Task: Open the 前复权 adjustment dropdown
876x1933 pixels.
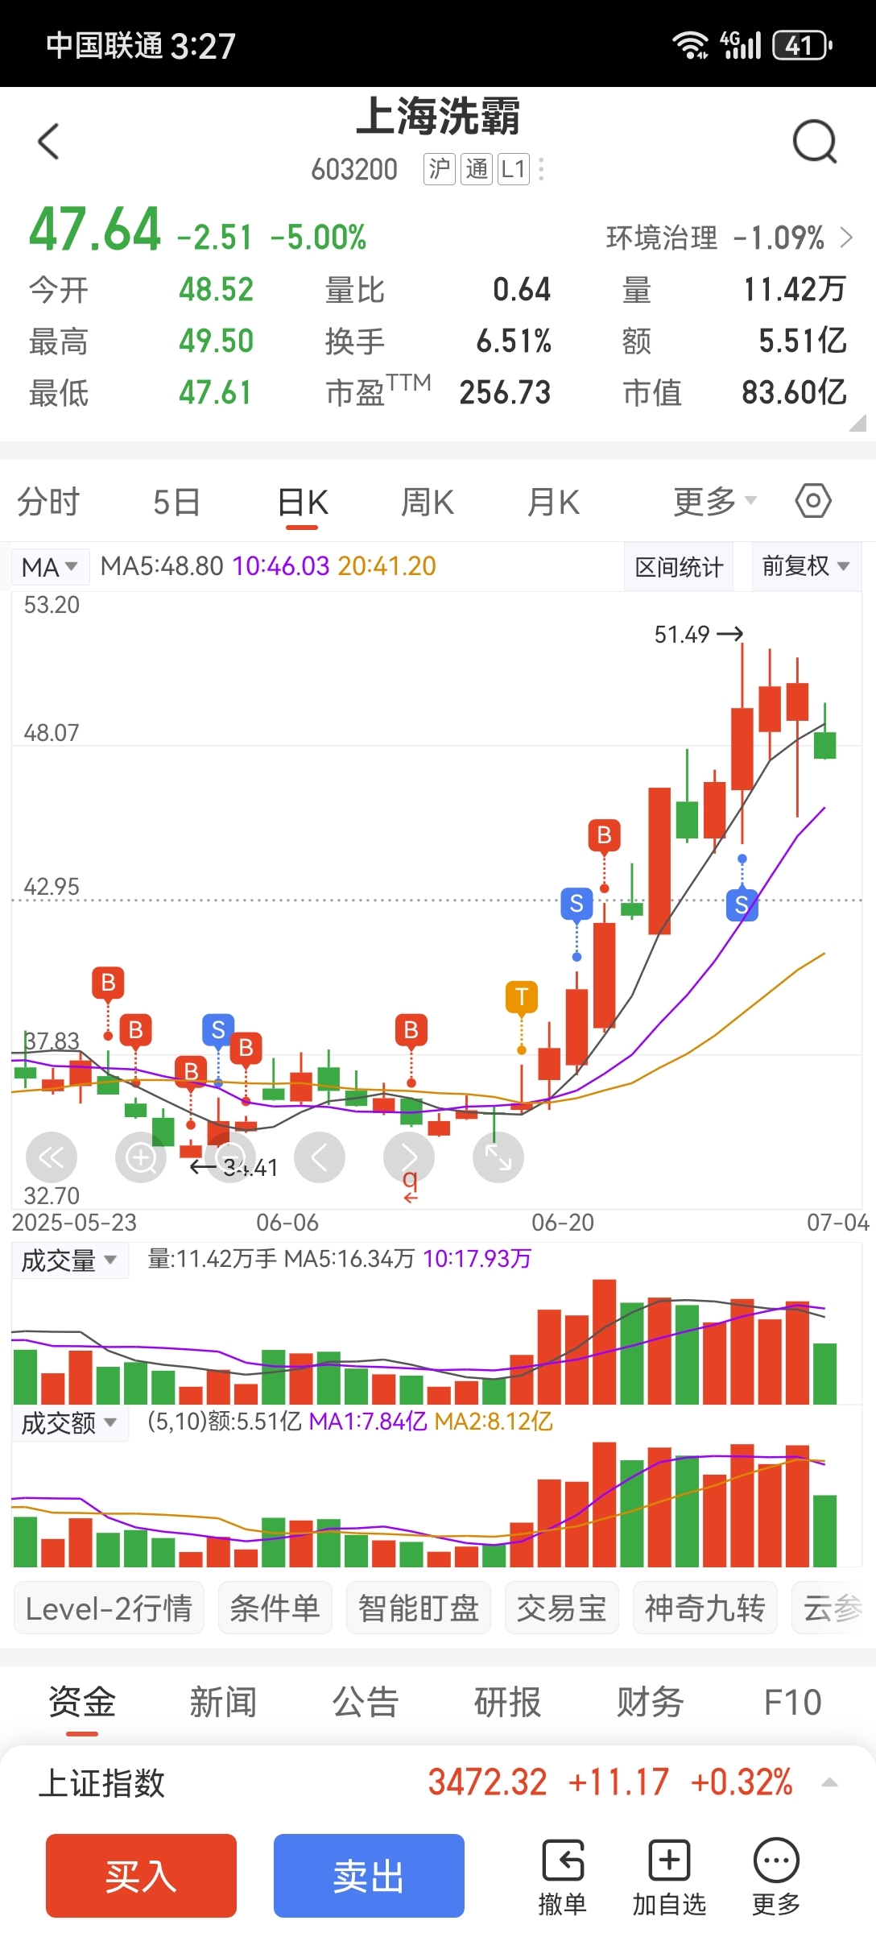Action: tap(806, 566)
